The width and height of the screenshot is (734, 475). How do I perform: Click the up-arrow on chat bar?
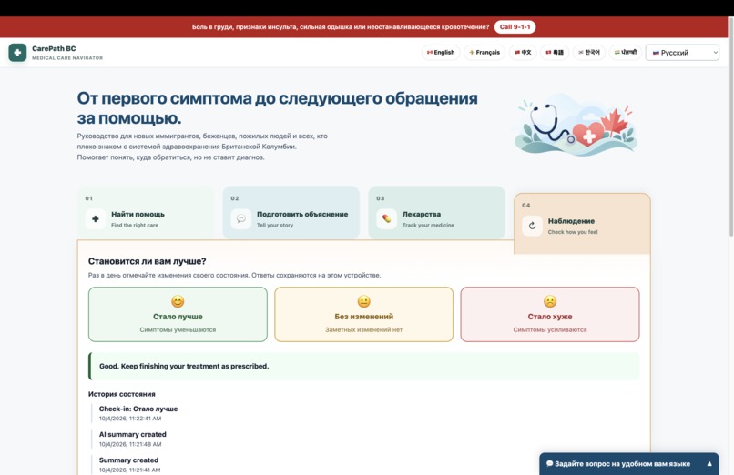click(709, 464)
